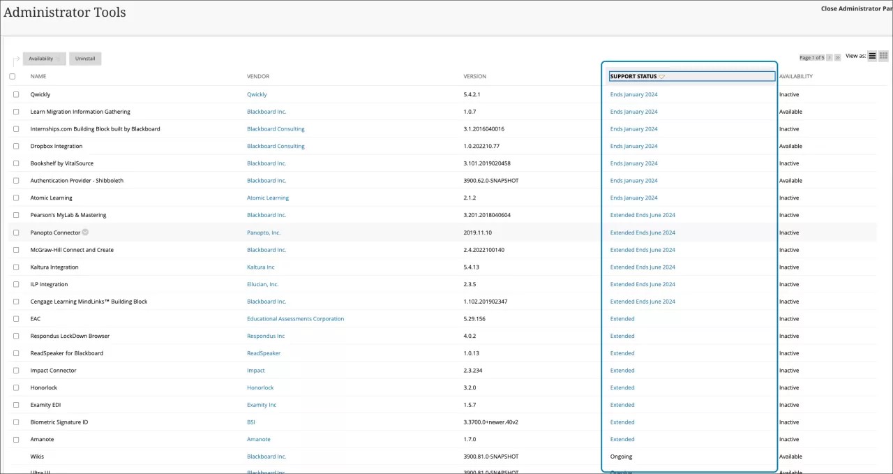Go to next page of tools
Image resolution: width=893 pixels, height=474 pixels.
click(x=829, y=57)
